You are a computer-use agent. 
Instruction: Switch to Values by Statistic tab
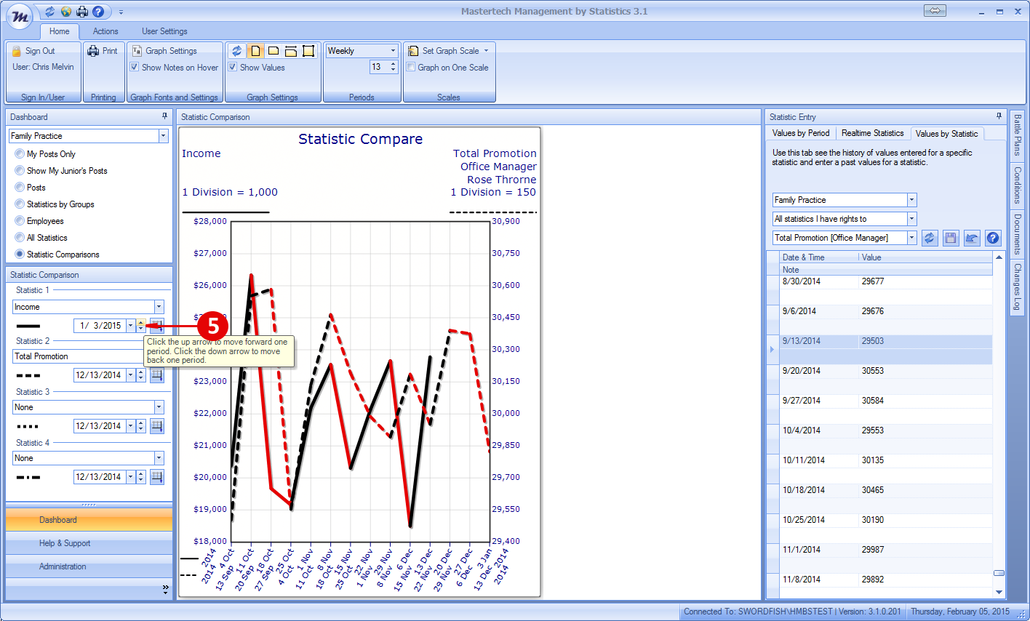tap(947, 134)
